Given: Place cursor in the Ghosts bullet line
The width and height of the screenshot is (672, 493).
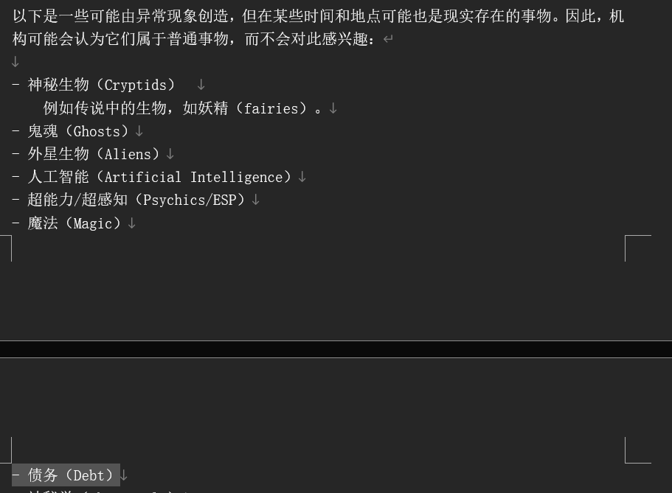Looking at the screenshot, I should click(x=71, y=131).
